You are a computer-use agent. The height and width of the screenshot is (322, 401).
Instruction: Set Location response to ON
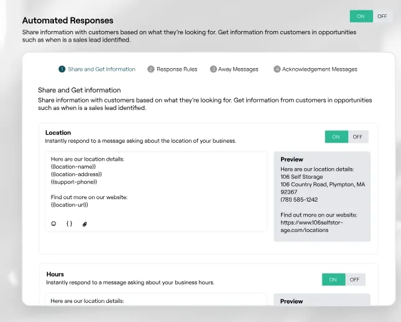pos(336,136)
